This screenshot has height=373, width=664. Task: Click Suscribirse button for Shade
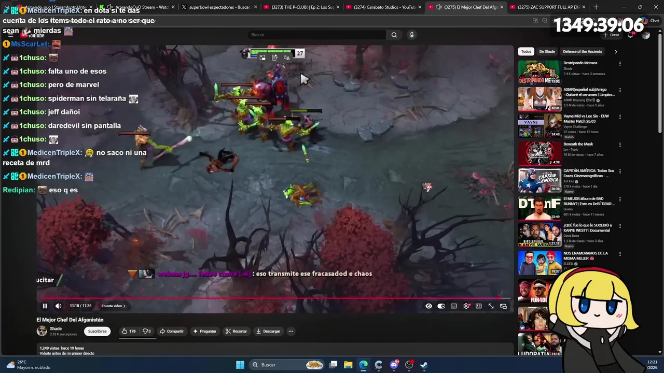tap(97, 331)
